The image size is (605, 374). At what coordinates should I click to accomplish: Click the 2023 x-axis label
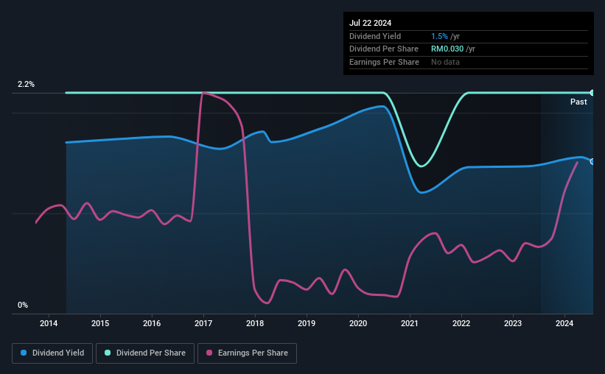click(513, 323)
